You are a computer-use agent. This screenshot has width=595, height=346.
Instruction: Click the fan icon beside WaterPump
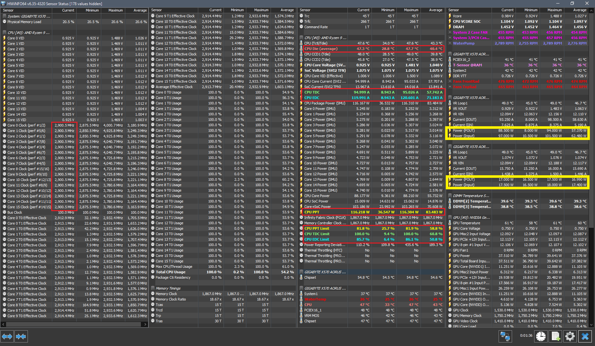point(450,43)
